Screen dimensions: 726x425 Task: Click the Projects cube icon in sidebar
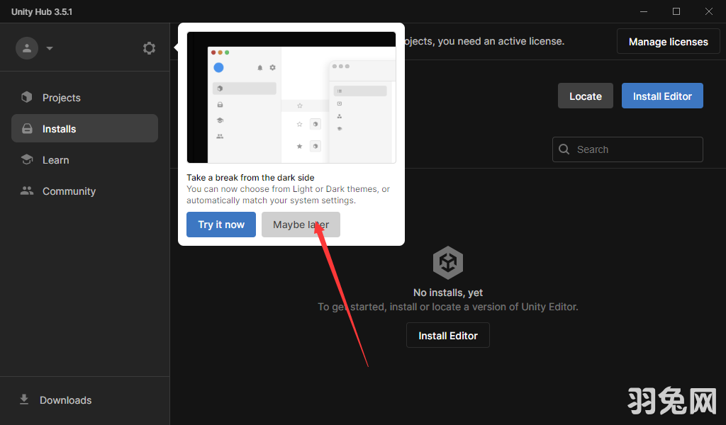27,98
